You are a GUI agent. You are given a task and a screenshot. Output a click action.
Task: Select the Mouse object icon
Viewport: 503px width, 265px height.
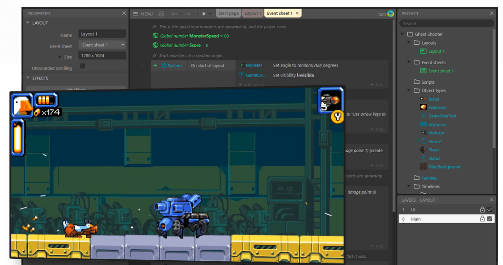tap(423, 141)
